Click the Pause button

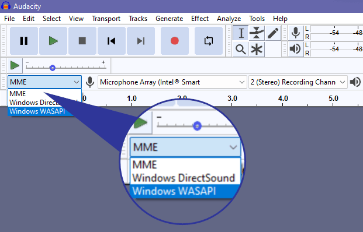tap(24, 41)
